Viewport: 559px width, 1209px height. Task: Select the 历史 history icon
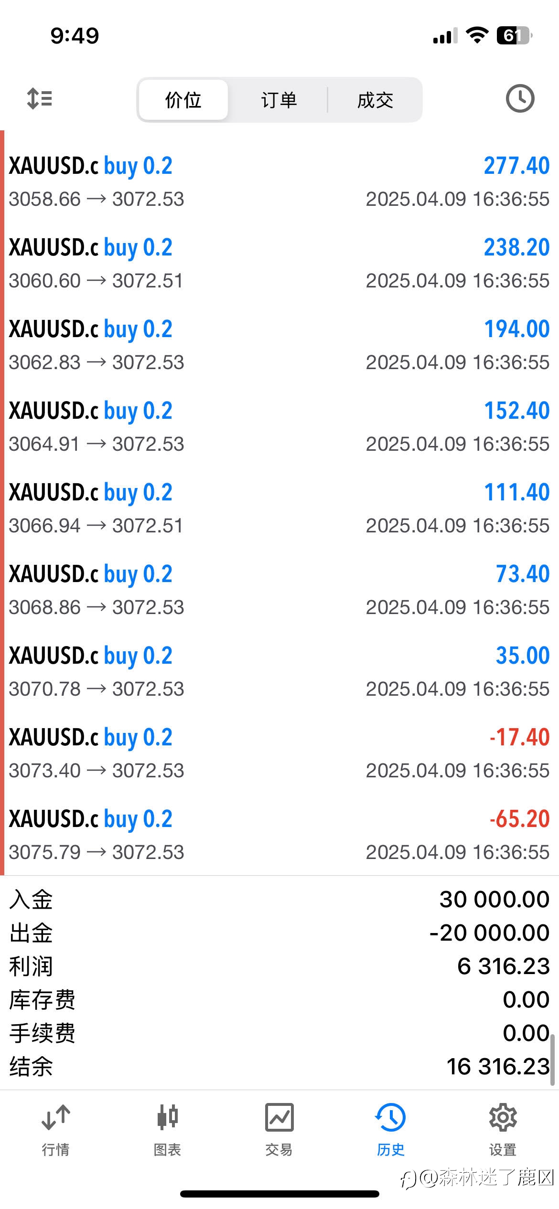[x=390, y=1130]
